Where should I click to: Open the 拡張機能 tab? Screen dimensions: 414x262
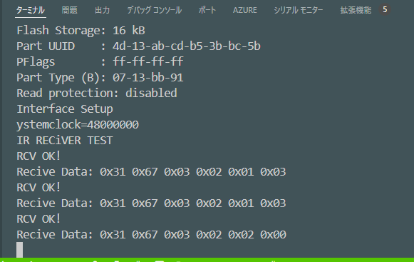click(356, 10)
